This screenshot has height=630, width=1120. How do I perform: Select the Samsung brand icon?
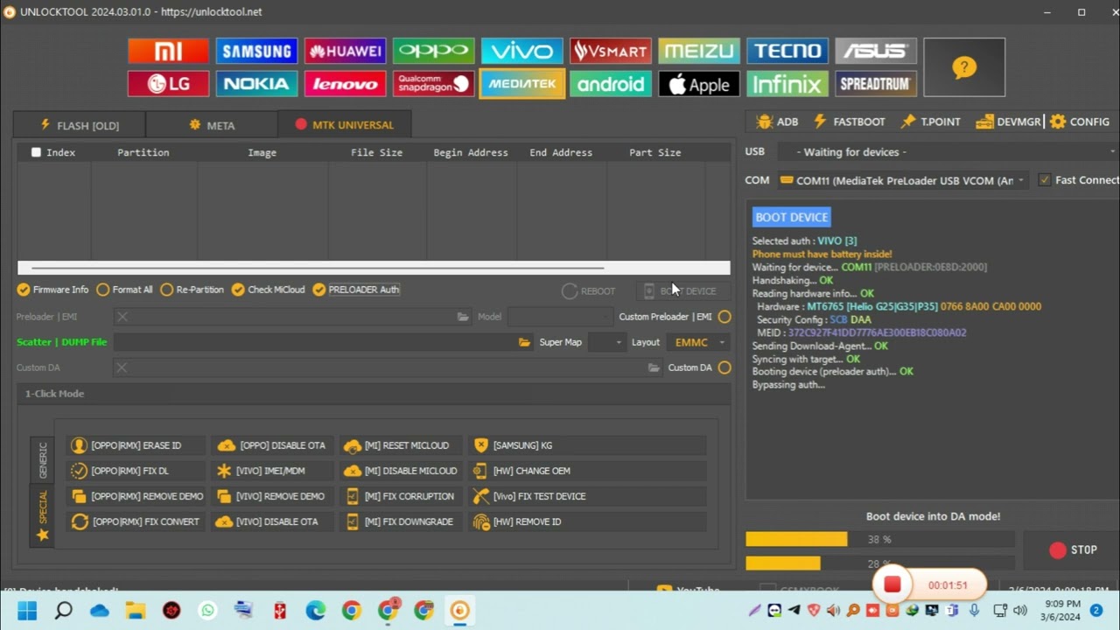click(x=256, y=51)
